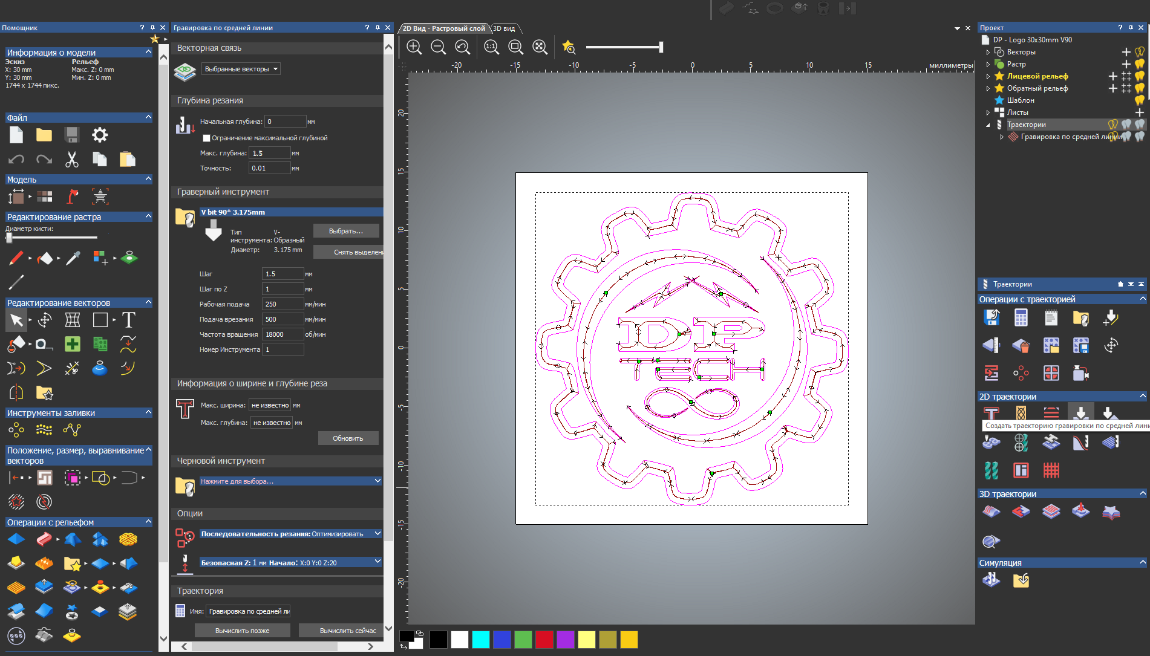Collapse the Операции с рельефом section
The height and width of the screenshot is (656, 1150).
[148, 522]
